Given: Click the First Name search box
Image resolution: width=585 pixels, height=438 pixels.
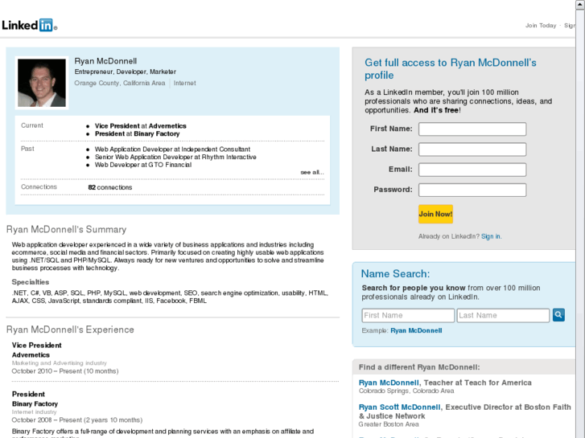Looking at the screenshot, I should [x=408, y=315].
